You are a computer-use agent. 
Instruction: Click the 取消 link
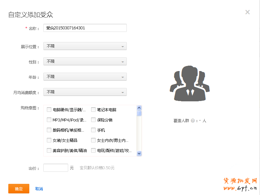(39, 189)
